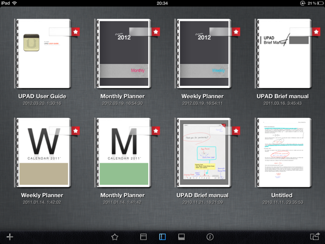Open the W Calendar 2011 notebook cover
Screen dimensions: 325x244
tap(43, 152)
